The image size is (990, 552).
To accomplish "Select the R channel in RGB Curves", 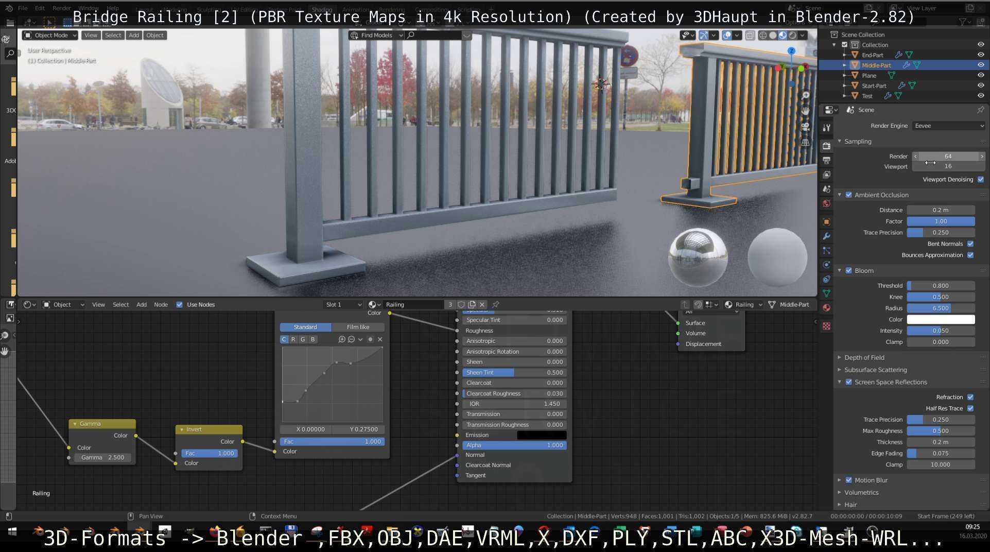I will 293,339.
